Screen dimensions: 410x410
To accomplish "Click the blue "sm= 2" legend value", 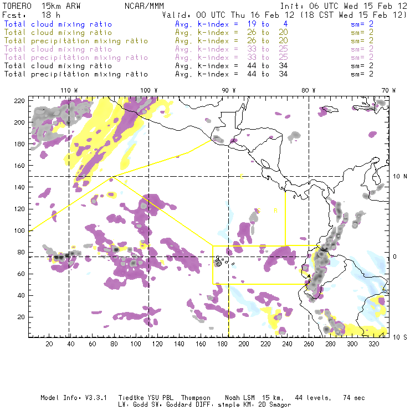I will pos(362,24).
